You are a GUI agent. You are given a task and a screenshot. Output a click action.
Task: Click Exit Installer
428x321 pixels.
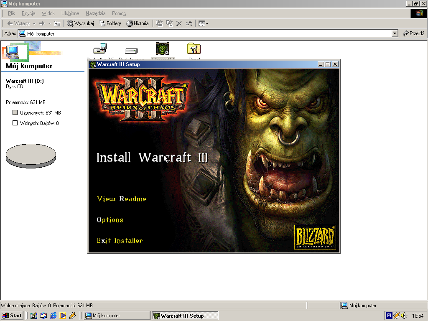pyautogui.click(x=120, y=240)
